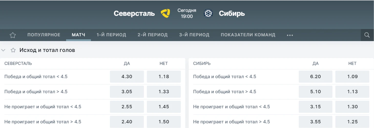Pick Северсталь odds 1.18
The height and width of the screenshot is (128, 374).
(164, 76)
